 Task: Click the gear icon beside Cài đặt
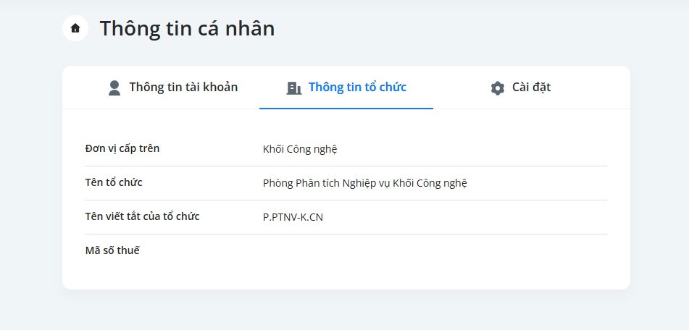[x=498, y=88]
